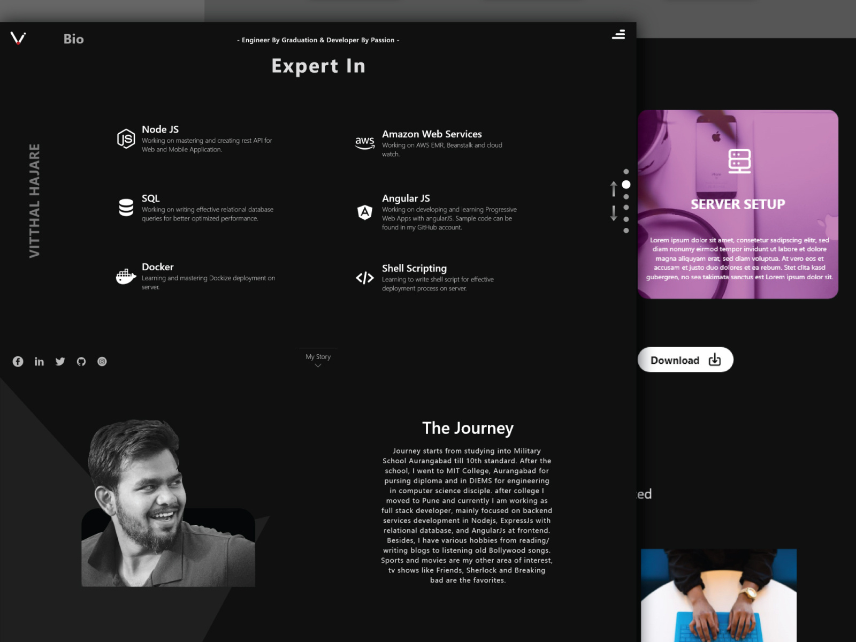Click the Download button
856x642 pixels.
click(685, 360)
